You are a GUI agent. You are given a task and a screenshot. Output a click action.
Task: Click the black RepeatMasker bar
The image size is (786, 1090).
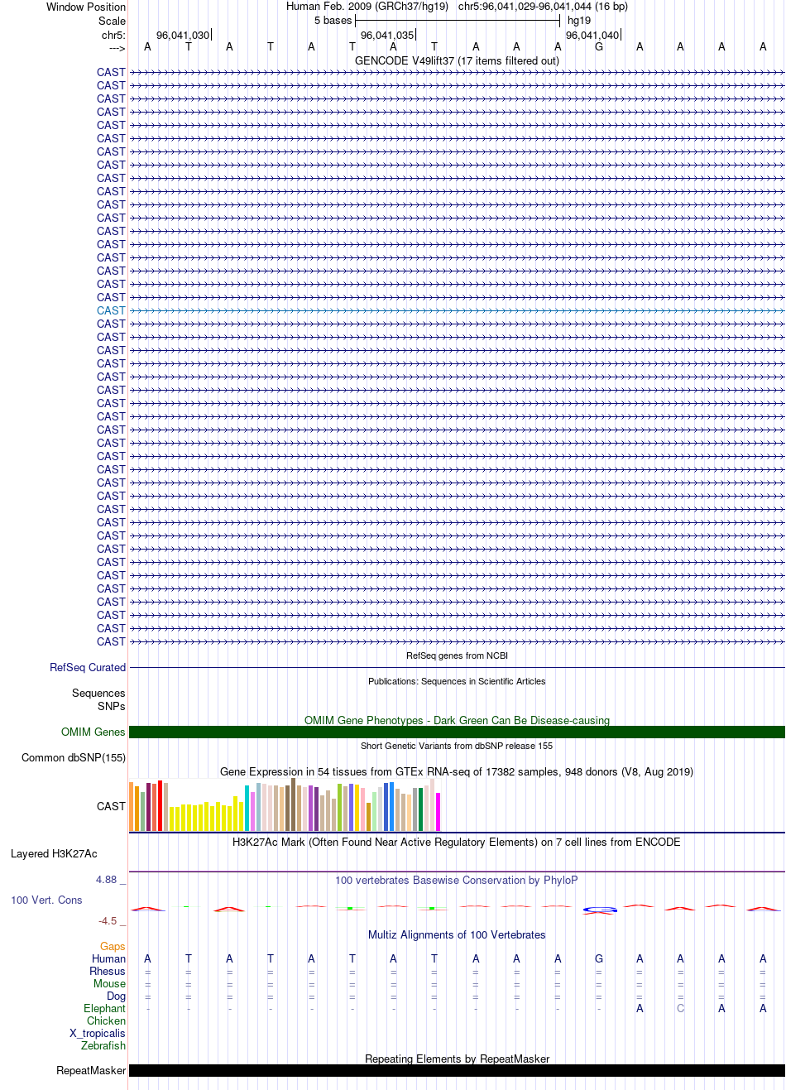click(x=457, y=1071)
